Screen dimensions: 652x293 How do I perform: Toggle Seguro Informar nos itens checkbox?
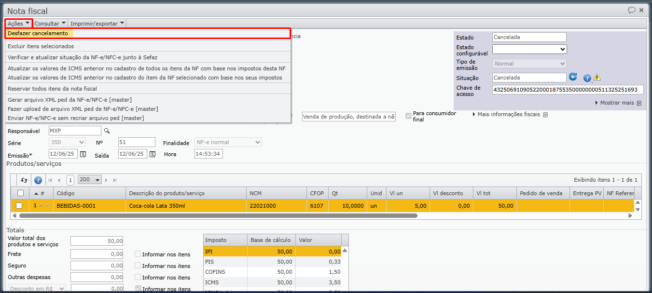click(x=138, y=266)
